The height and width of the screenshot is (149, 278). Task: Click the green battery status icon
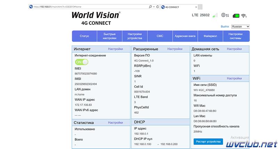point(236,16)
